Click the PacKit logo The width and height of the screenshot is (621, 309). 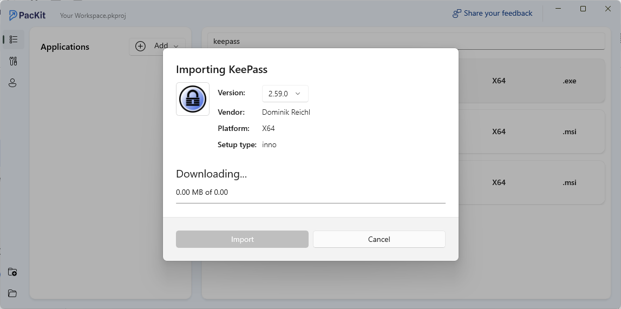[x=28, y=15]
